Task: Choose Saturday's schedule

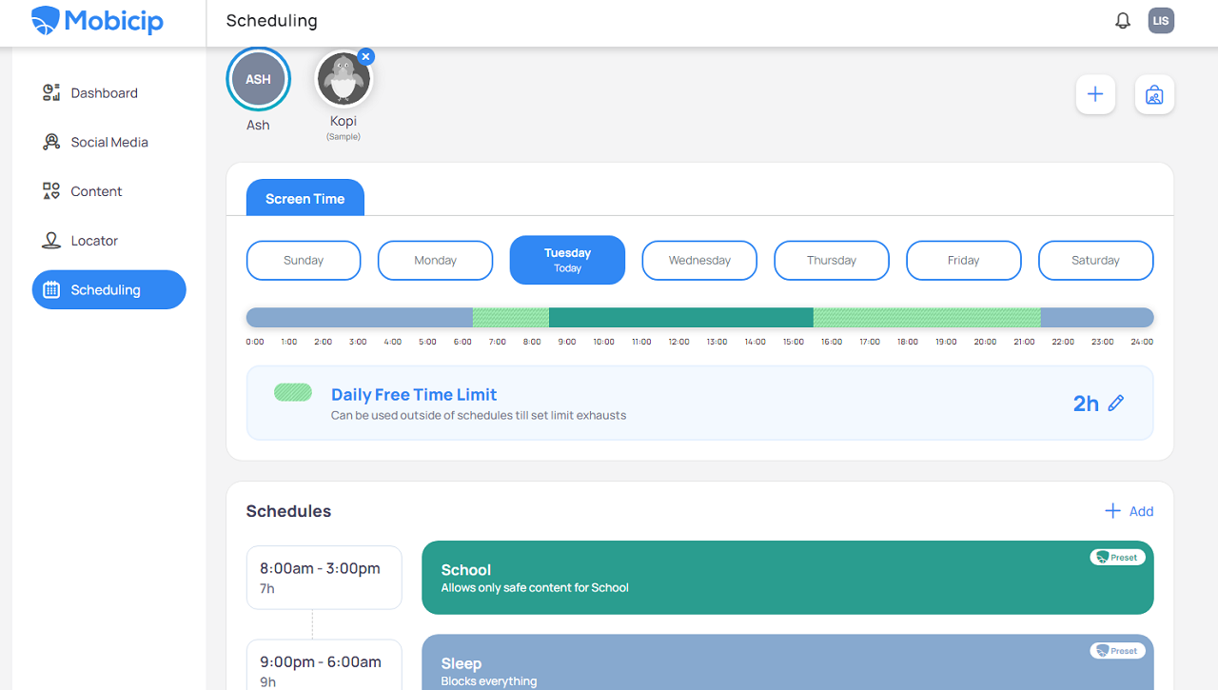Action: click(1096, 260)
